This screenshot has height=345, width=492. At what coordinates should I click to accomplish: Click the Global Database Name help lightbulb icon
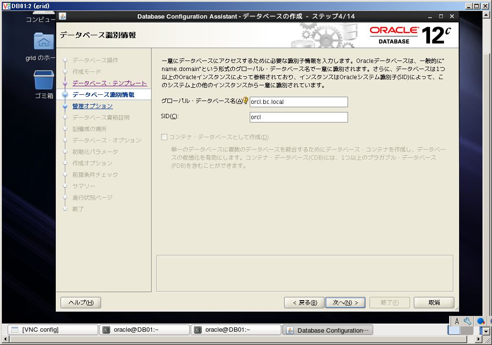click(246, 101)
